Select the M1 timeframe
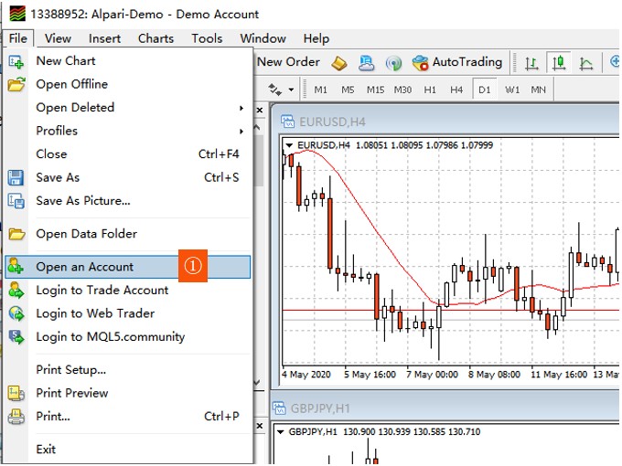The image size is (622, 466). tap(320, 90)
